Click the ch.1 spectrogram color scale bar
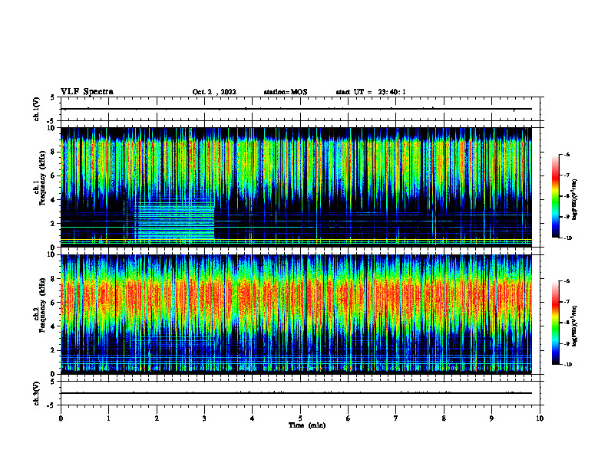Image resolution: width=608 pixels, height=469 pixels. click(x=555, y=196)
